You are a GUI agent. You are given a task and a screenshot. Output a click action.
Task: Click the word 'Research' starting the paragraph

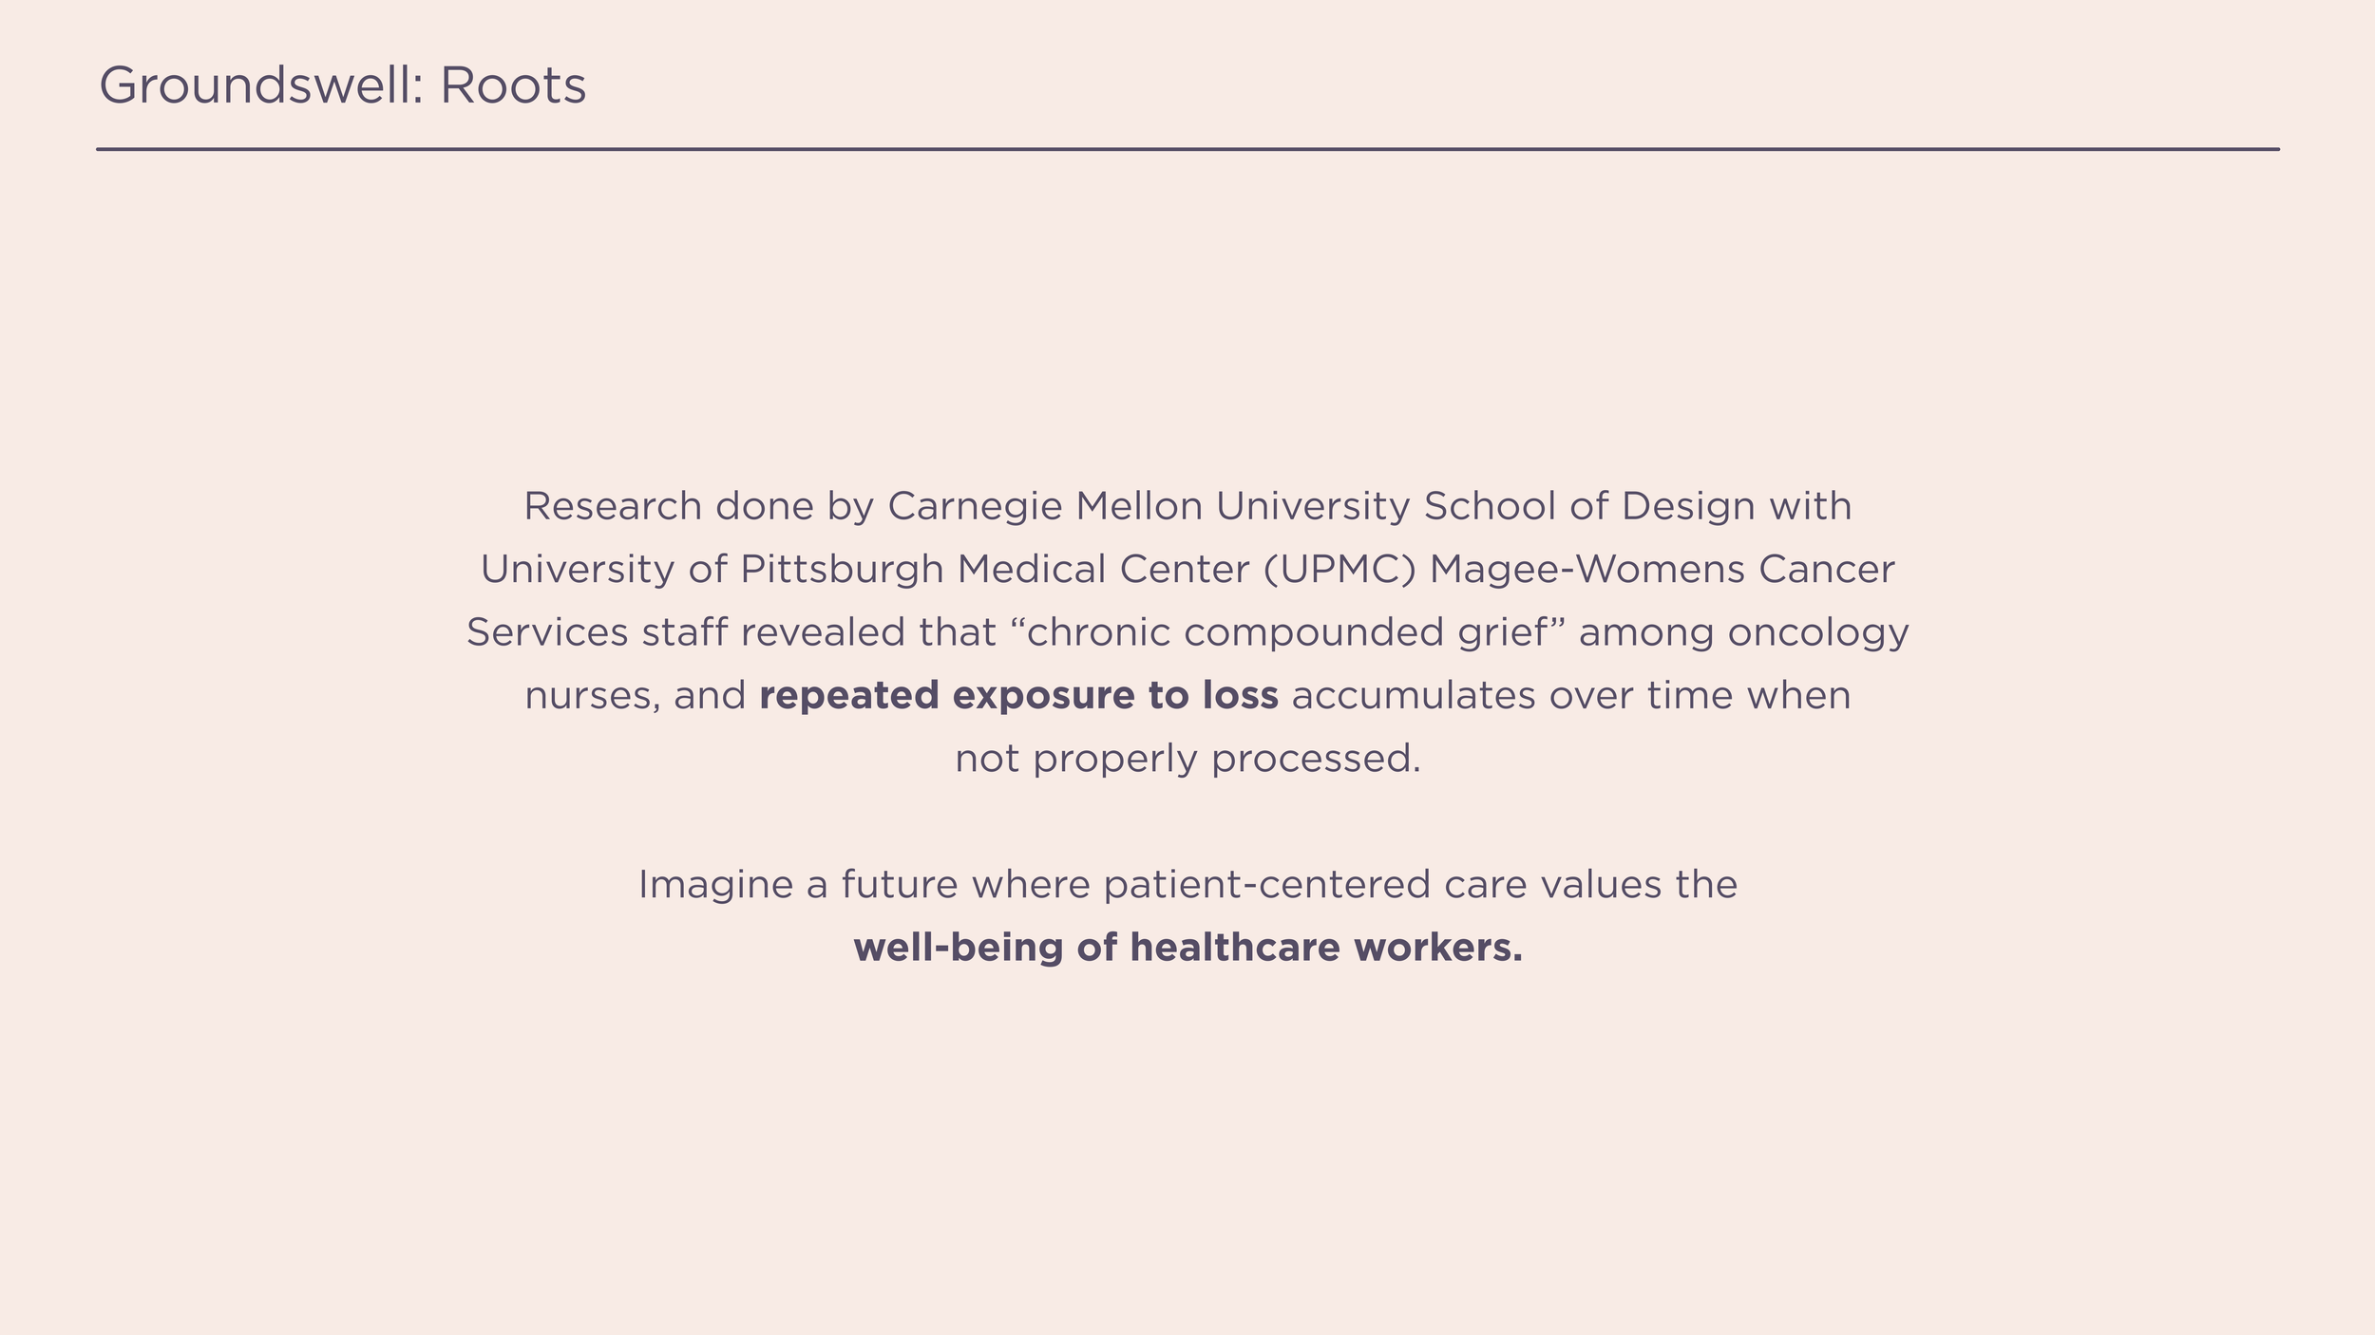613,507
